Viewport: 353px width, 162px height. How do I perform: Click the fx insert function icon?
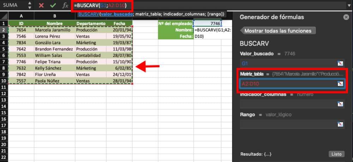click(x=65, y=5)
